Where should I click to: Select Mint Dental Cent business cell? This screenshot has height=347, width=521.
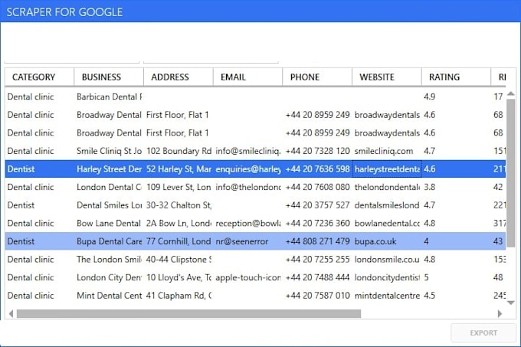click(109, 296)
